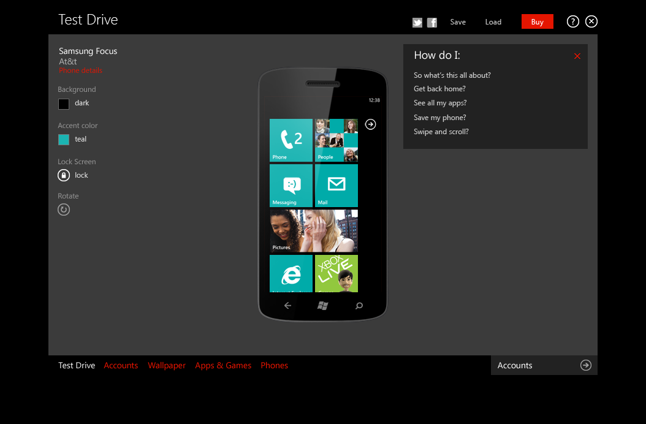Open the Apps & Games tab

tap(223, 366)
